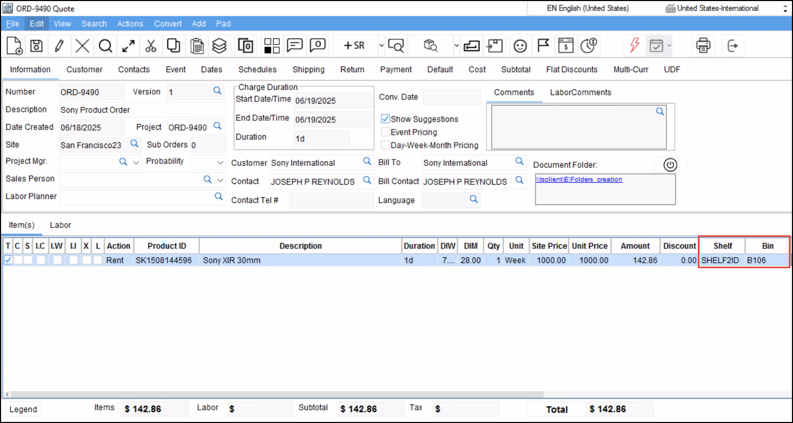Viewport: 793px width, 423px height.
Task: Tick the Day-Week-Month Pricing checkbox
Action: (386, 145)
